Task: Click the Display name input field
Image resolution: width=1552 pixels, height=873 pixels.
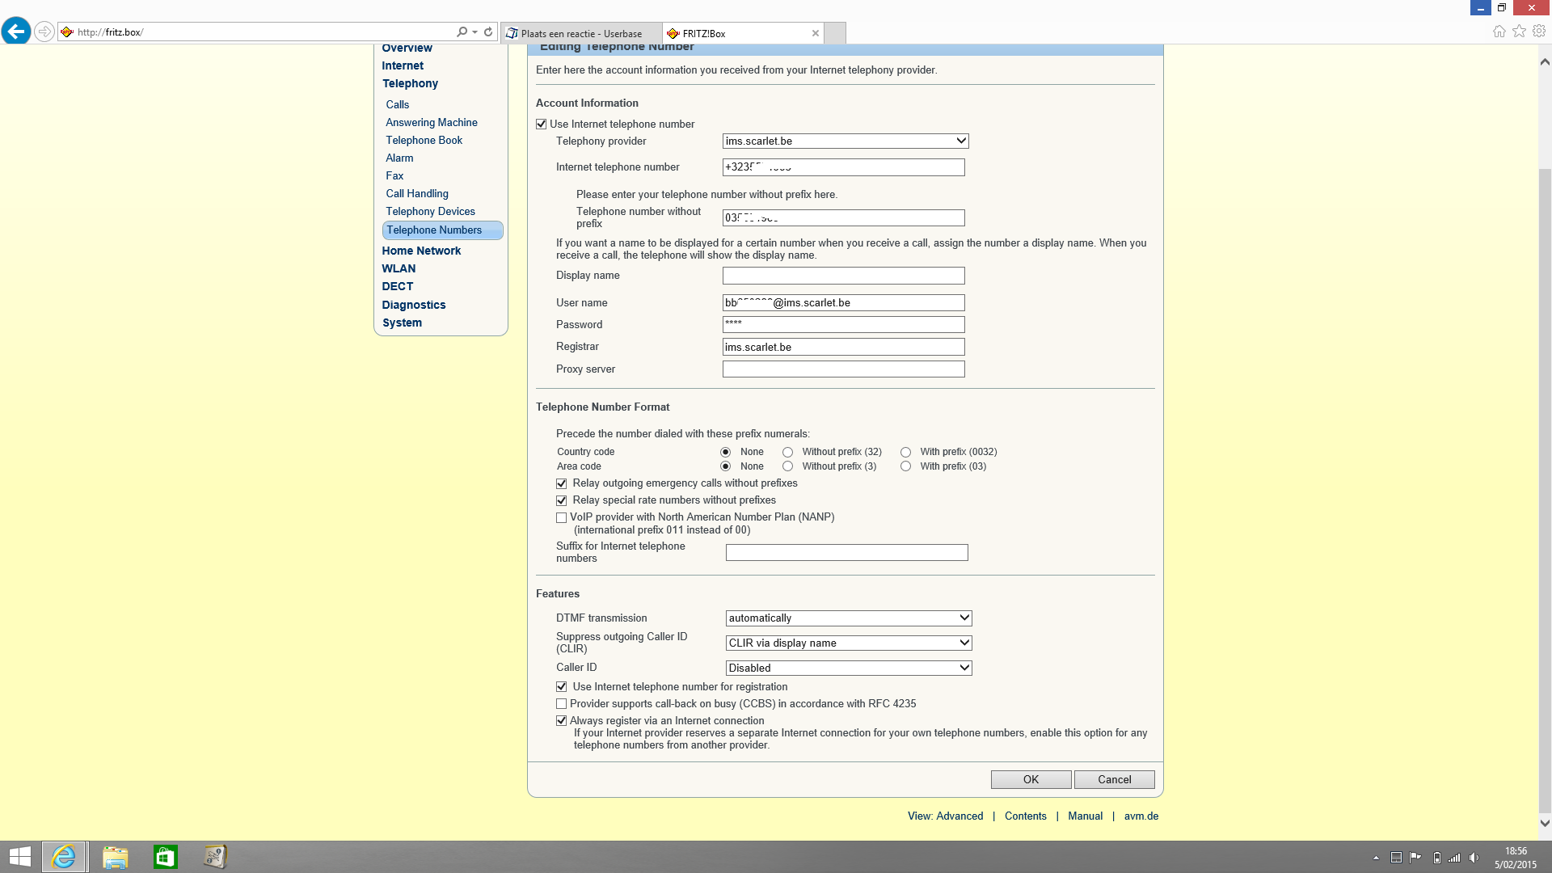Action: [x=843, y=276]
